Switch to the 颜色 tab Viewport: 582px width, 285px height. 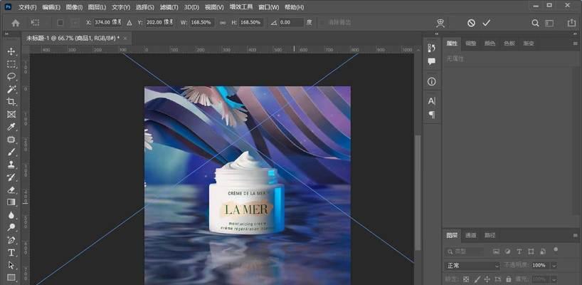coord(490,43)
